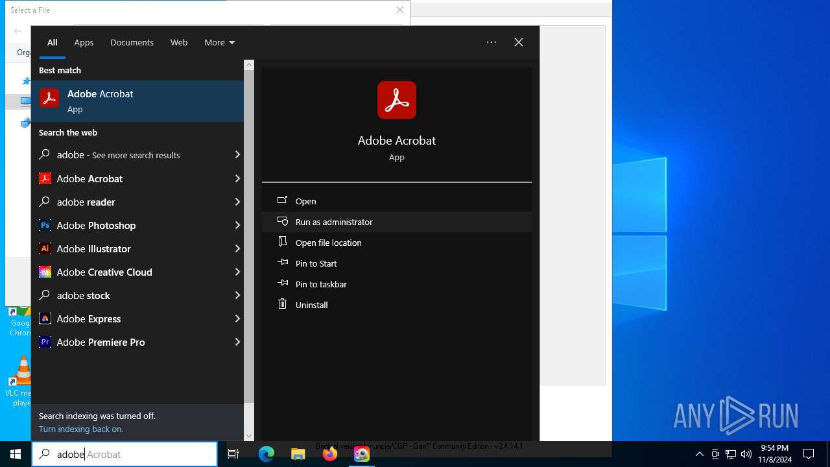830x467 pixels.
Task: Expand the Adobe Creative Cloud result arrow
Action: (x=237, y=272)
